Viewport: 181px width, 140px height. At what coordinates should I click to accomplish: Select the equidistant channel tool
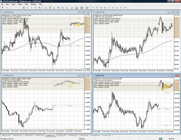coord(24,8)
